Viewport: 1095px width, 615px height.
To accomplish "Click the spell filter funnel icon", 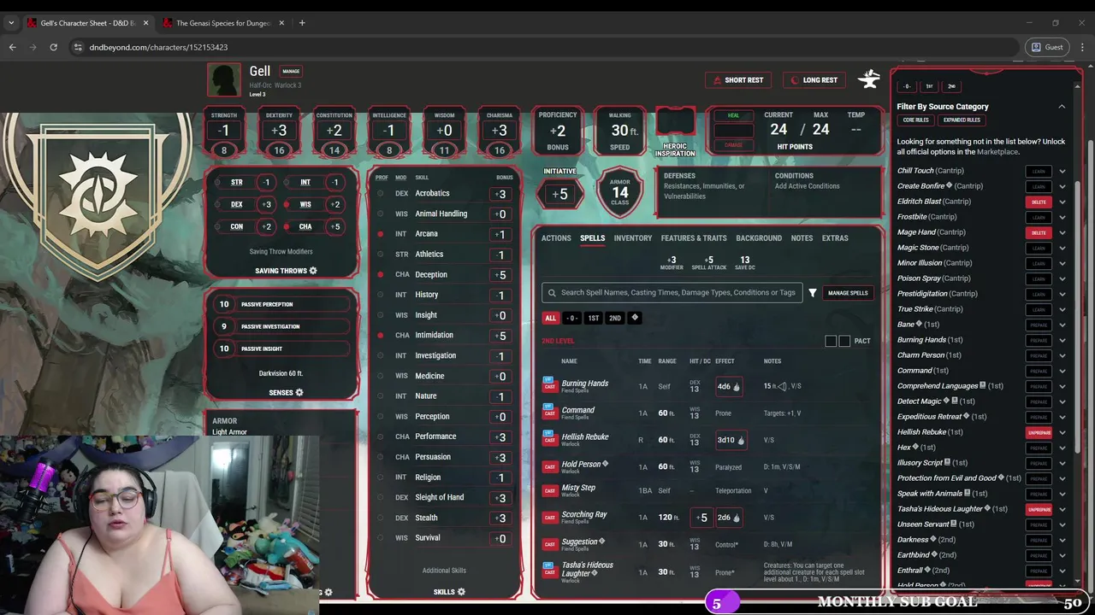I will pos(813,293).
